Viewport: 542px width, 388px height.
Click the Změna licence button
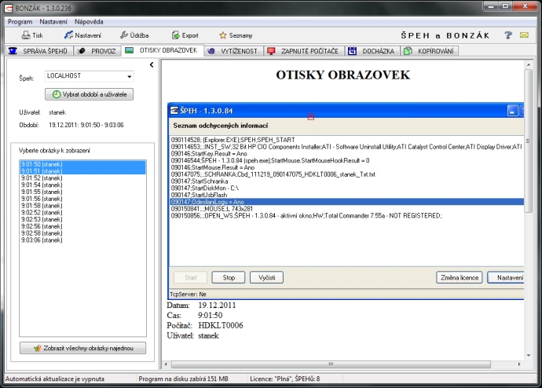[460, 277]
